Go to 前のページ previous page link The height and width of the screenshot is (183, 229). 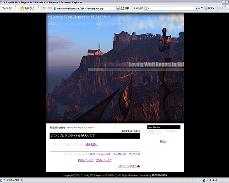click(x=86, y=160)
